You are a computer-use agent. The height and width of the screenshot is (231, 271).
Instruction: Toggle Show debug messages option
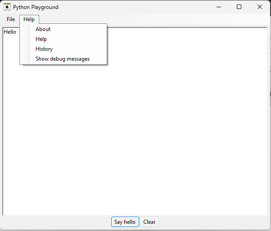[63, 59]
